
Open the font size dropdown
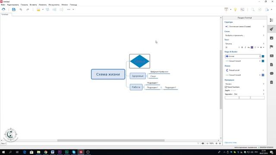click(232, 47)
